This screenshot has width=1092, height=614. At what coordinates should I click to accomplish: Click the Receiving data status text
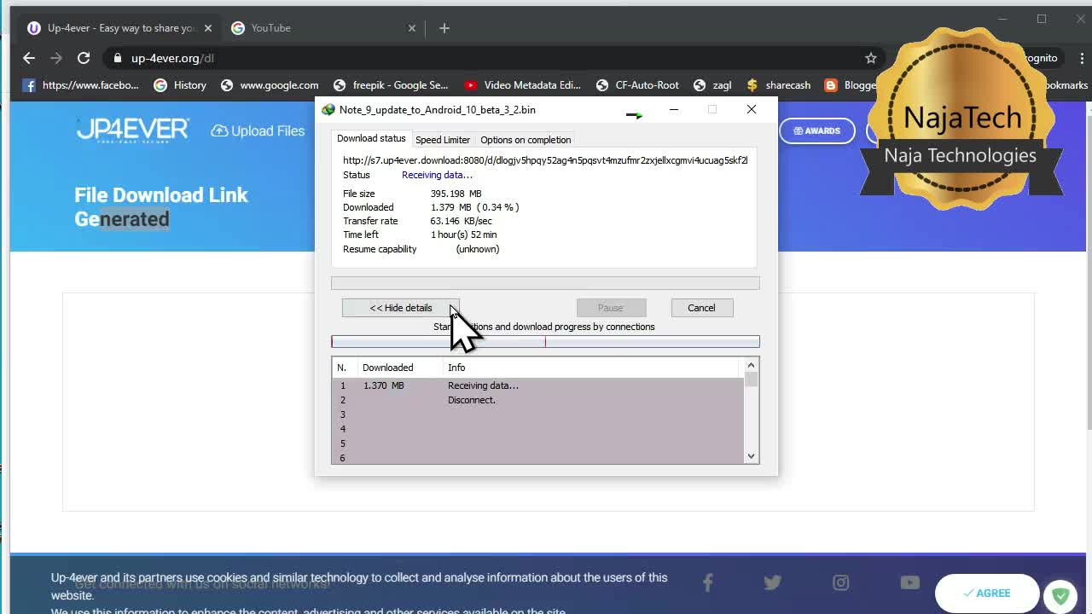point(437,175)
